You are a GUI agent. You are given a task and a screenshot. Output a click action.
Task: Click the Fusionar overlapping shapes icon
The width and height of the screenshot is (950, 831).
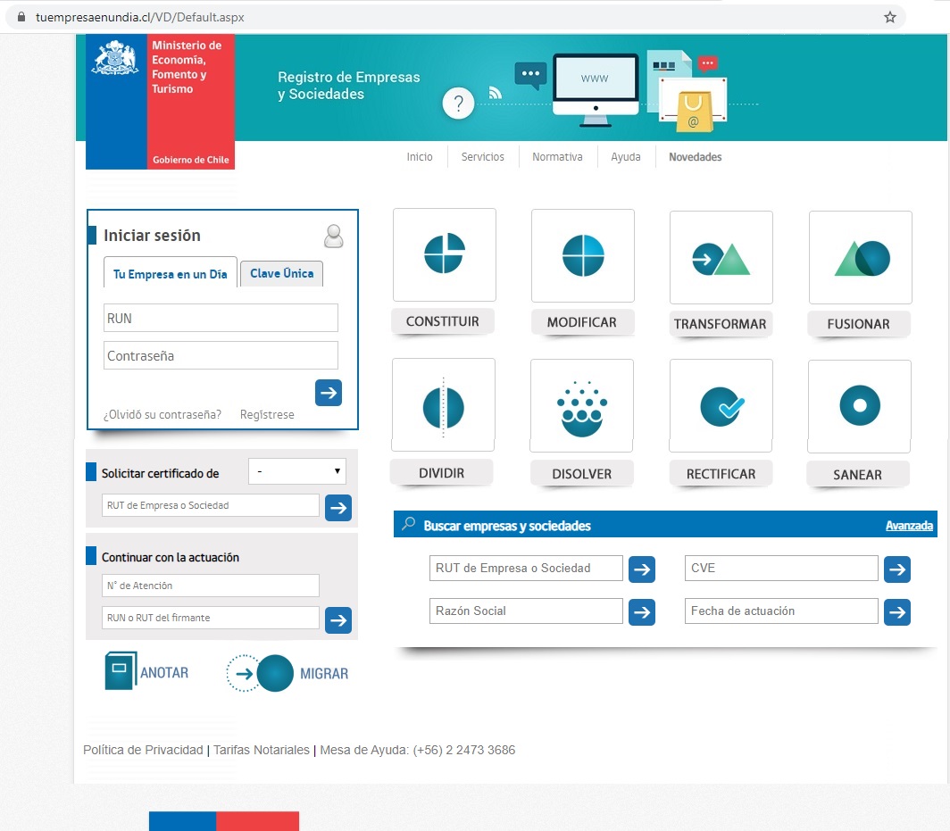click(860, 258)
